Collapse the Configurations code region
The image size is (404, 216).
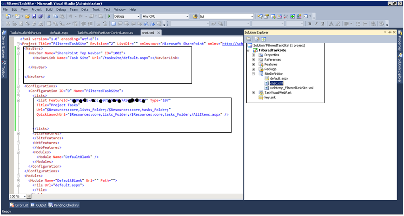[x=18, y=86]
